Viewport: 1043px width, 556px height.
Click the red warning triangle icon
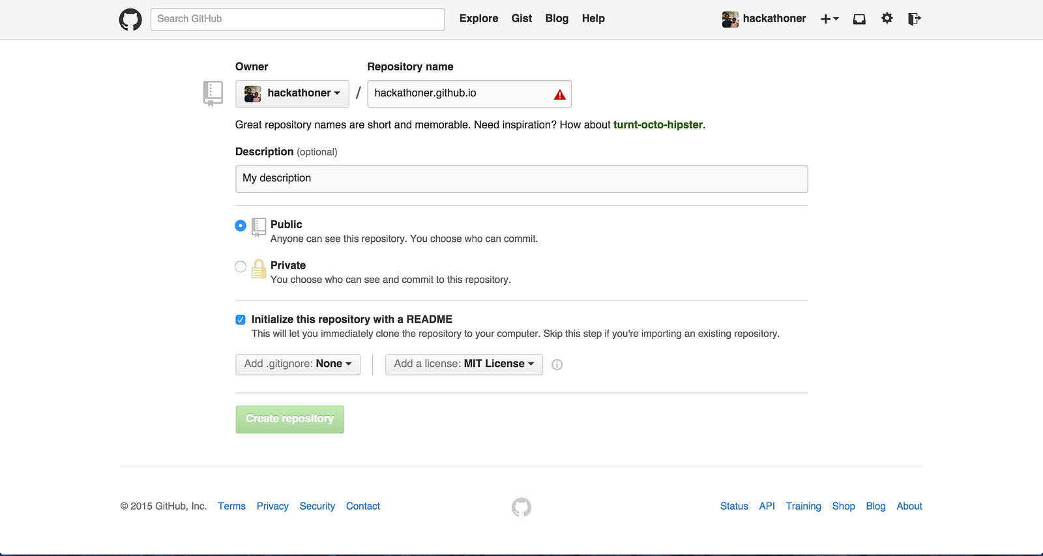[x=559, y=95]
